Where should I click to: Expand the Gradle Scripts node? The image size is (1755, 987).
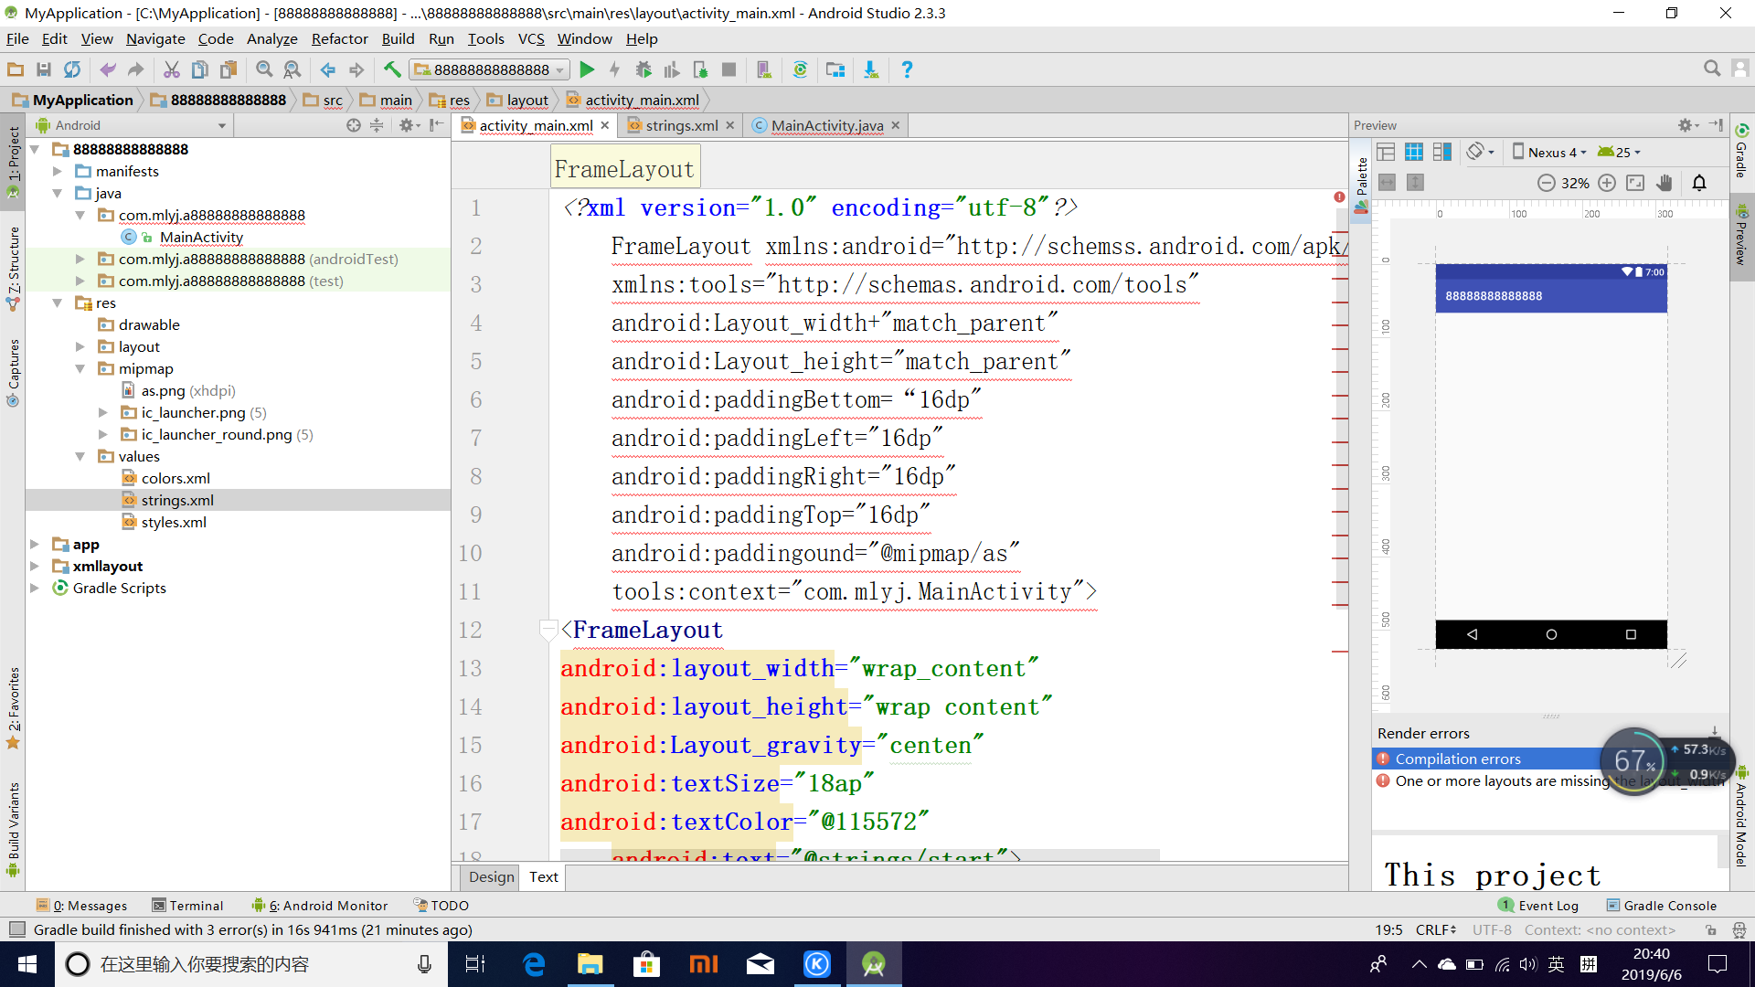coord(35,588)
